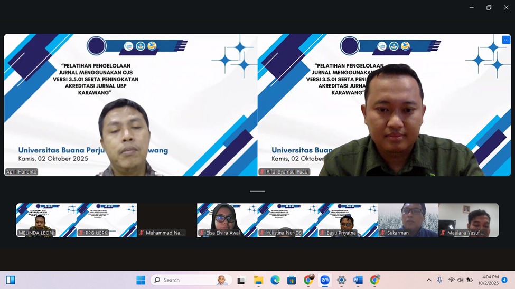Click the Windows Start button
This screenshot has height=289, width=515.
tap(141, 280)
